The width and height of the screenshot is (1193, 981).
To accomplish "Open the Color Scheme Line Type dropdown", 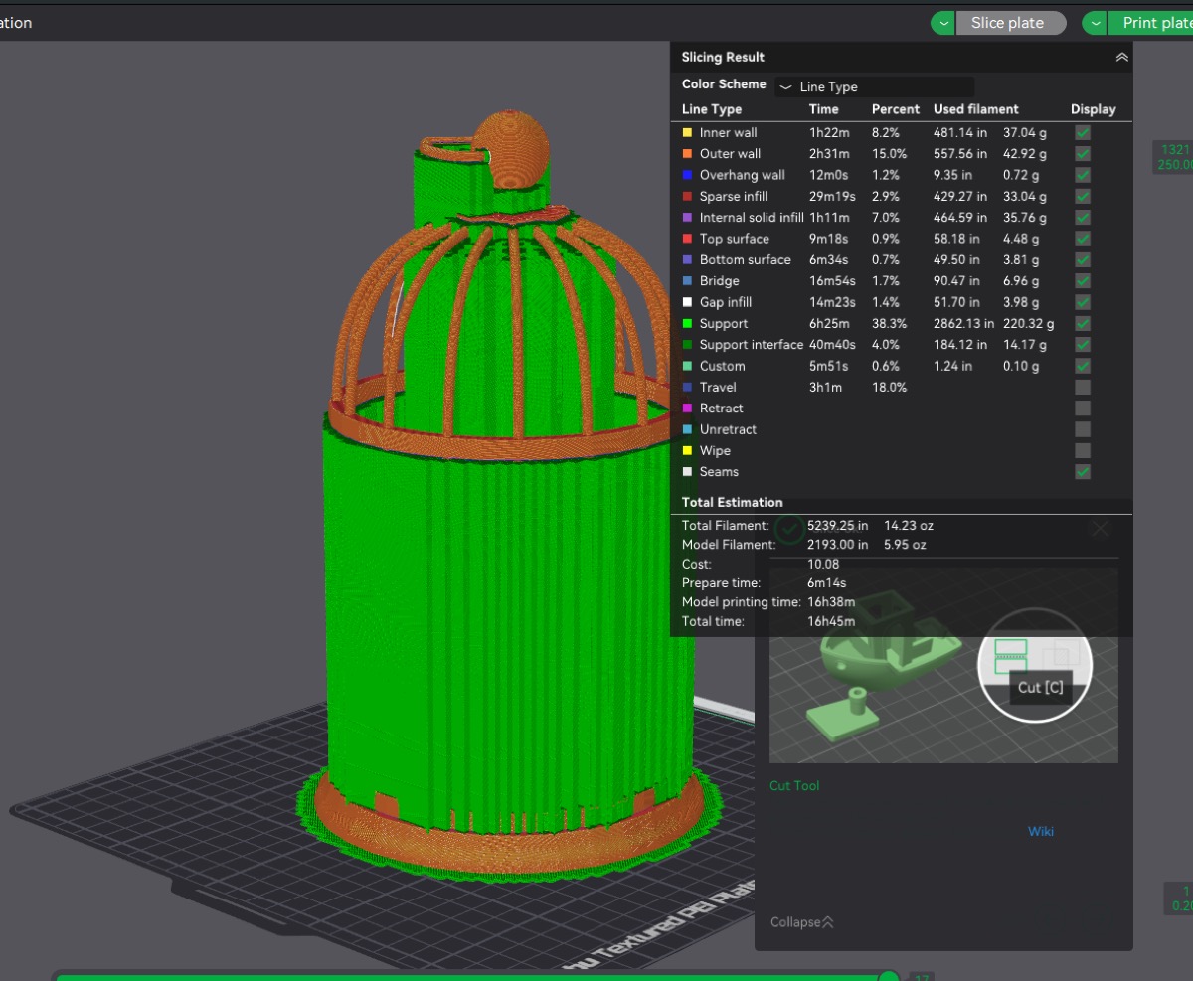I will 874,87.
